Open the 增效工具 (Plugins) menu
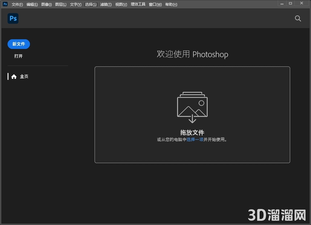 [x=138, y=4]
